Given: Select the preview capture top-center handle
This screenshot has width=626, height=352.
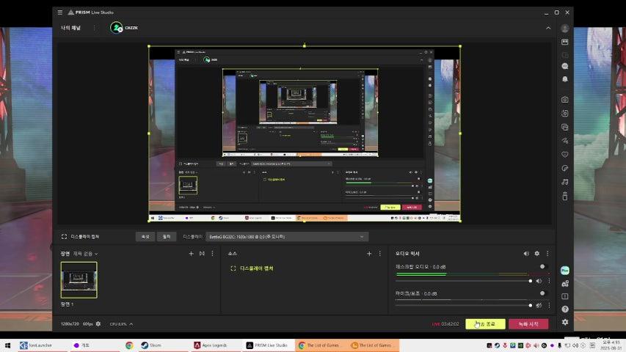Looking at the screenshot, I should coord(305,46).
